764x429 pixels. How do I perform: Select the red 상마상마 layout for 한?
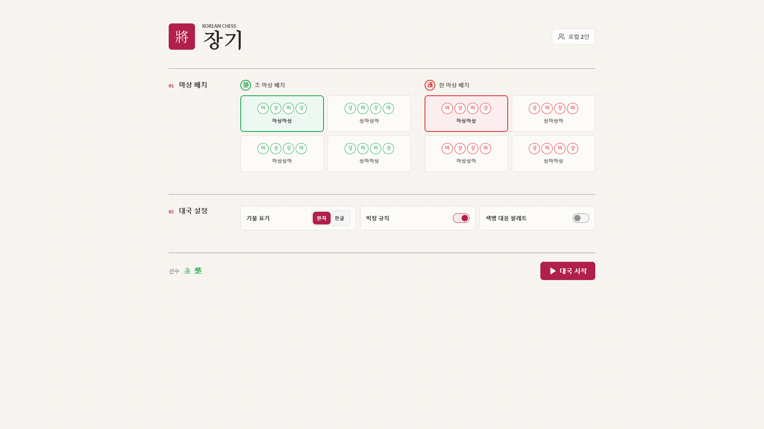(x=554, y=114)
